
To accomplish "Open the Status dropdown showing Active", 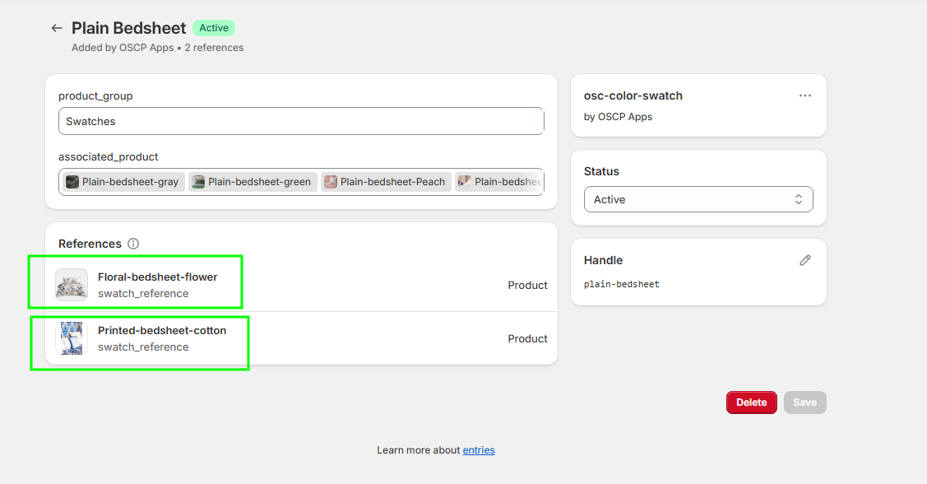I will (698, 199).
